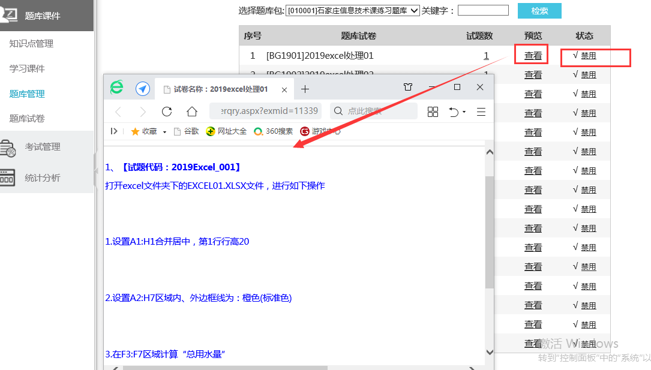Viewport: 651px width, 370px height.
Task: Click the address bar showing exmid=11339
Action: 266,111
